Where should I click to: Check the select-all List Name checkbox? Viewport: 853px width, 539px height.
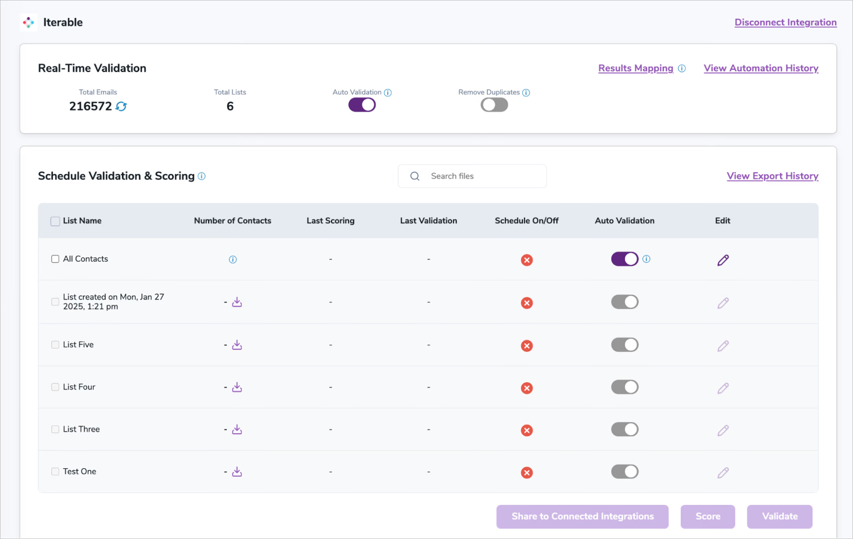pos(55,221)
